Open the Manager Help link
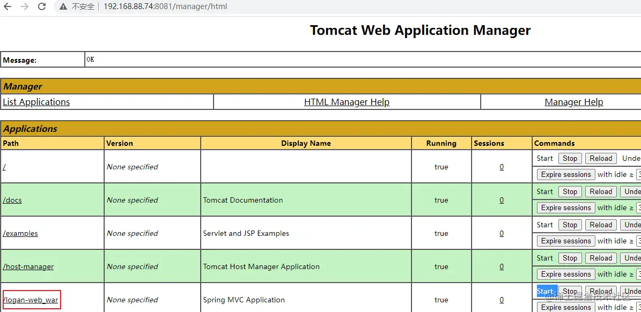Image resolution: width=641 pixels, height=312 pixels. coord(574,102)
